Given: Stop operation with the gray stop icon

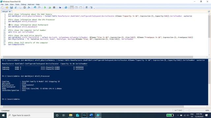Looking at the screenshot, I should coord(54,8).
